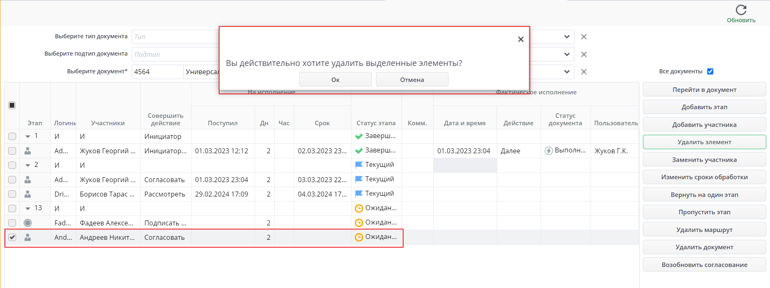Open the document type dropdown arrow

click(567, 37)
